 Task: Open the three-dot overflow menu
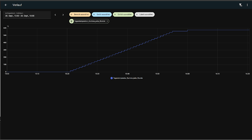[x=247, y=5]
